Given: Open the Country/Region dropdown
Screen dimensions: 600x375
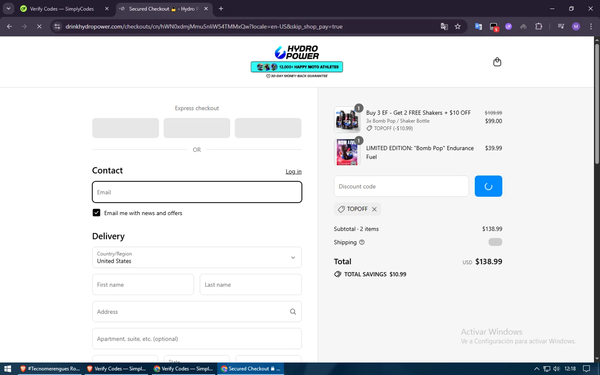Looking at the screenshot, I should pos(197,257).
